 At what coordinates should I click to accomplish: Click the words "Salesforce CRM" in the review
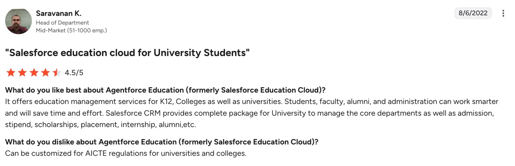click(133, 113)
